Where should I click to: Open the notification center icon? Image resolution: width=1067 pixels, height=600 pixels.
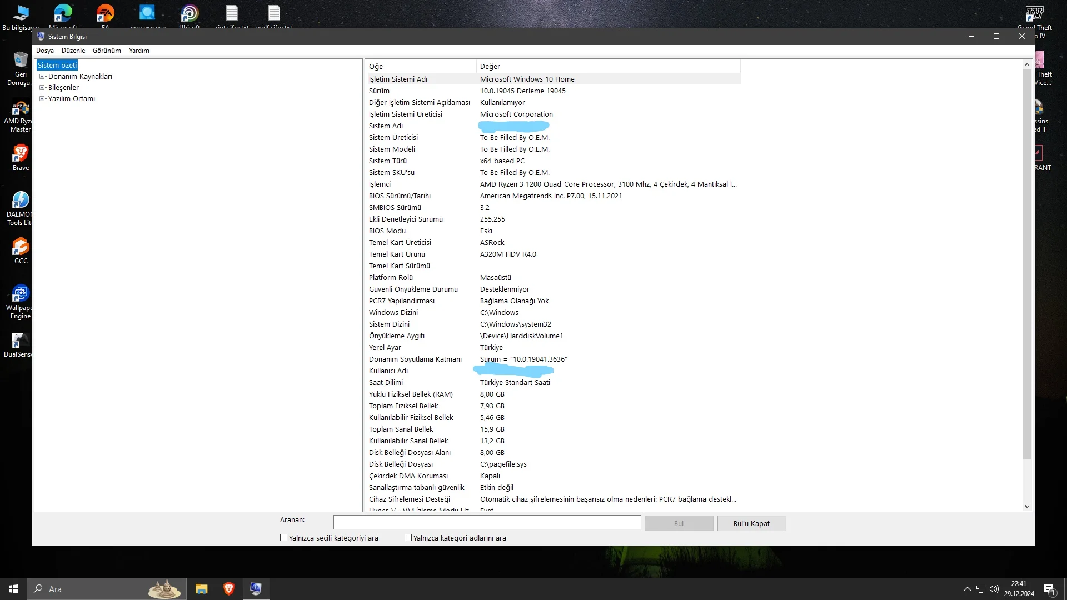(x=1049, y=589)
